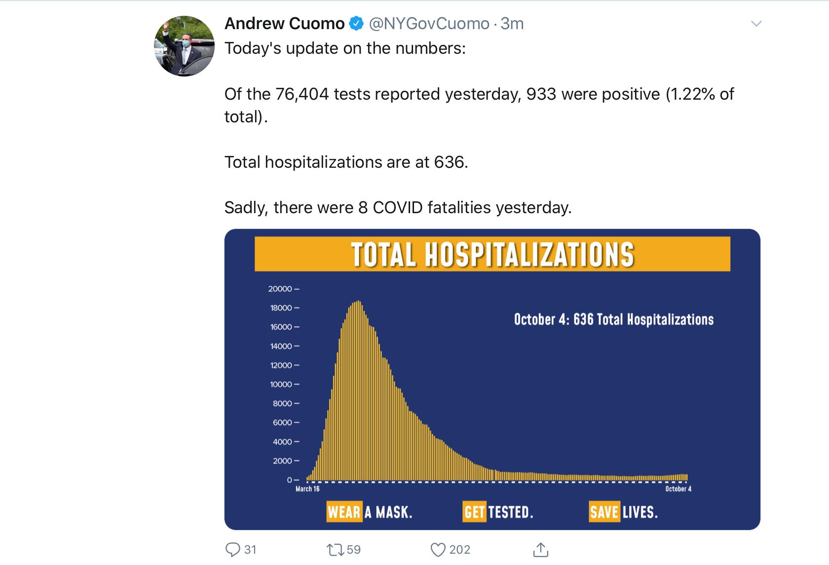Click the "Save Lives" slogan
829x565 pixels.
click(623, 512)
